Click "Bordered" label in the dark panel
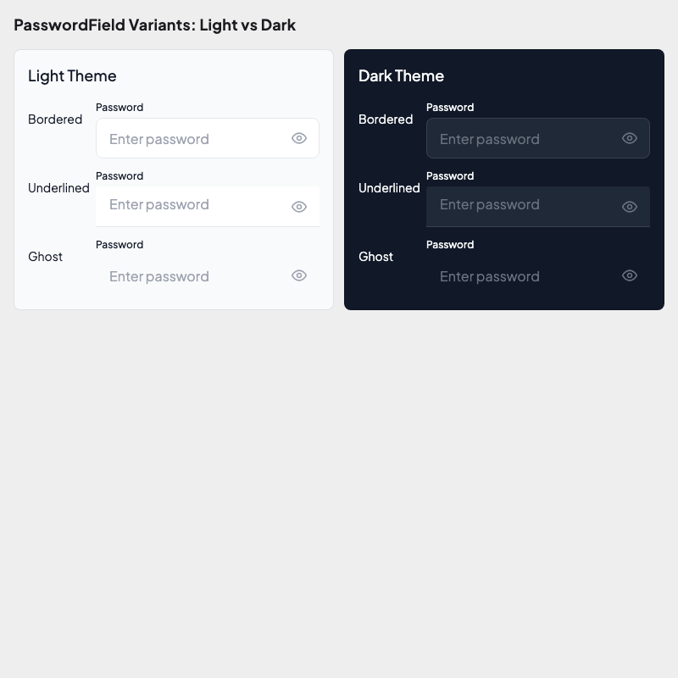The width and height of the screenshot is (678, 678). [x=386, y=119]
